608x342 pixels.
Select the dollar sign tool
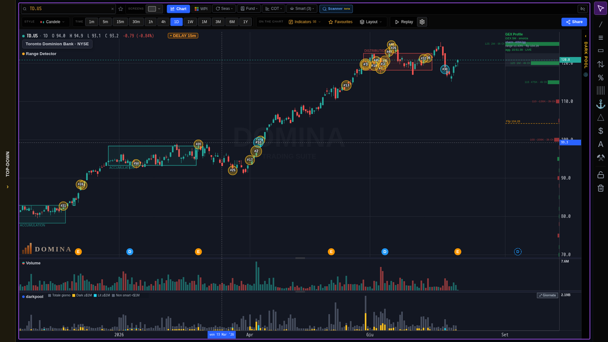(x=600, y=131)
